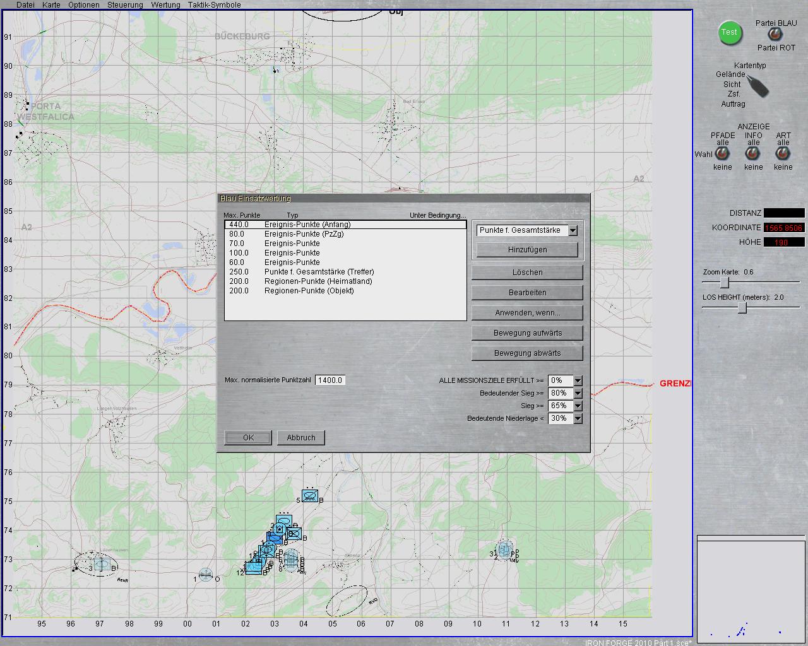Click the RVD dashed oval region
808x646 pixels.
pyautogui.click(x=347, y=601)
